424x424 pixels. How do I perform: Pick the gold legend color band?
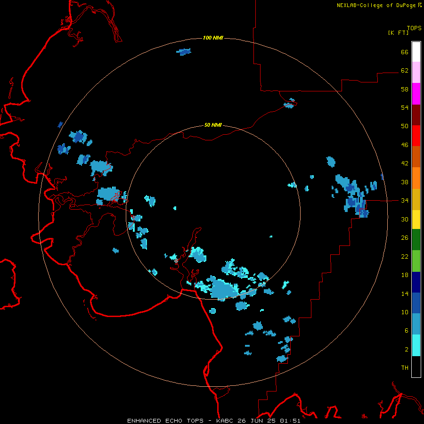coord(416,199)
